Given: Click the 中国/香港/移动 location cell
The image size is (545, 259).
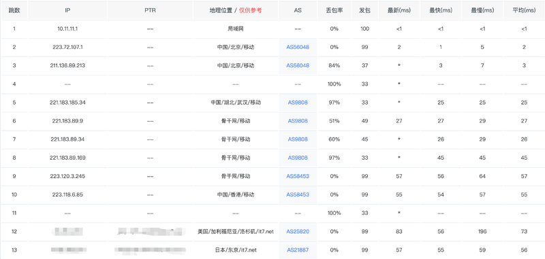Looking at the screenshot, I should click(236, 194).
